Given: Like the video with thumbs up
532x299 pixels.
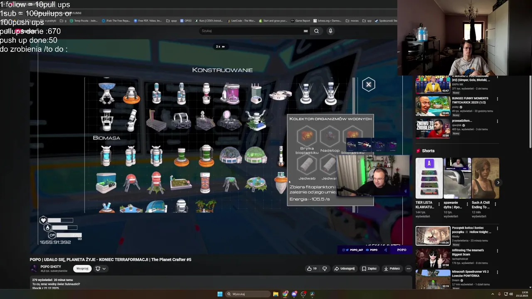Looking at the screenshot, I should coord(312,269).
